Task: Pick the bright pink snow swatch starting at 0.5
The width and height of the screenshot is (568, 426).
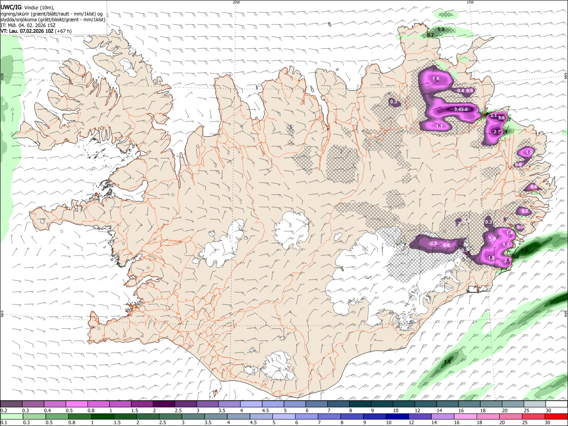Action: [76, 404]
